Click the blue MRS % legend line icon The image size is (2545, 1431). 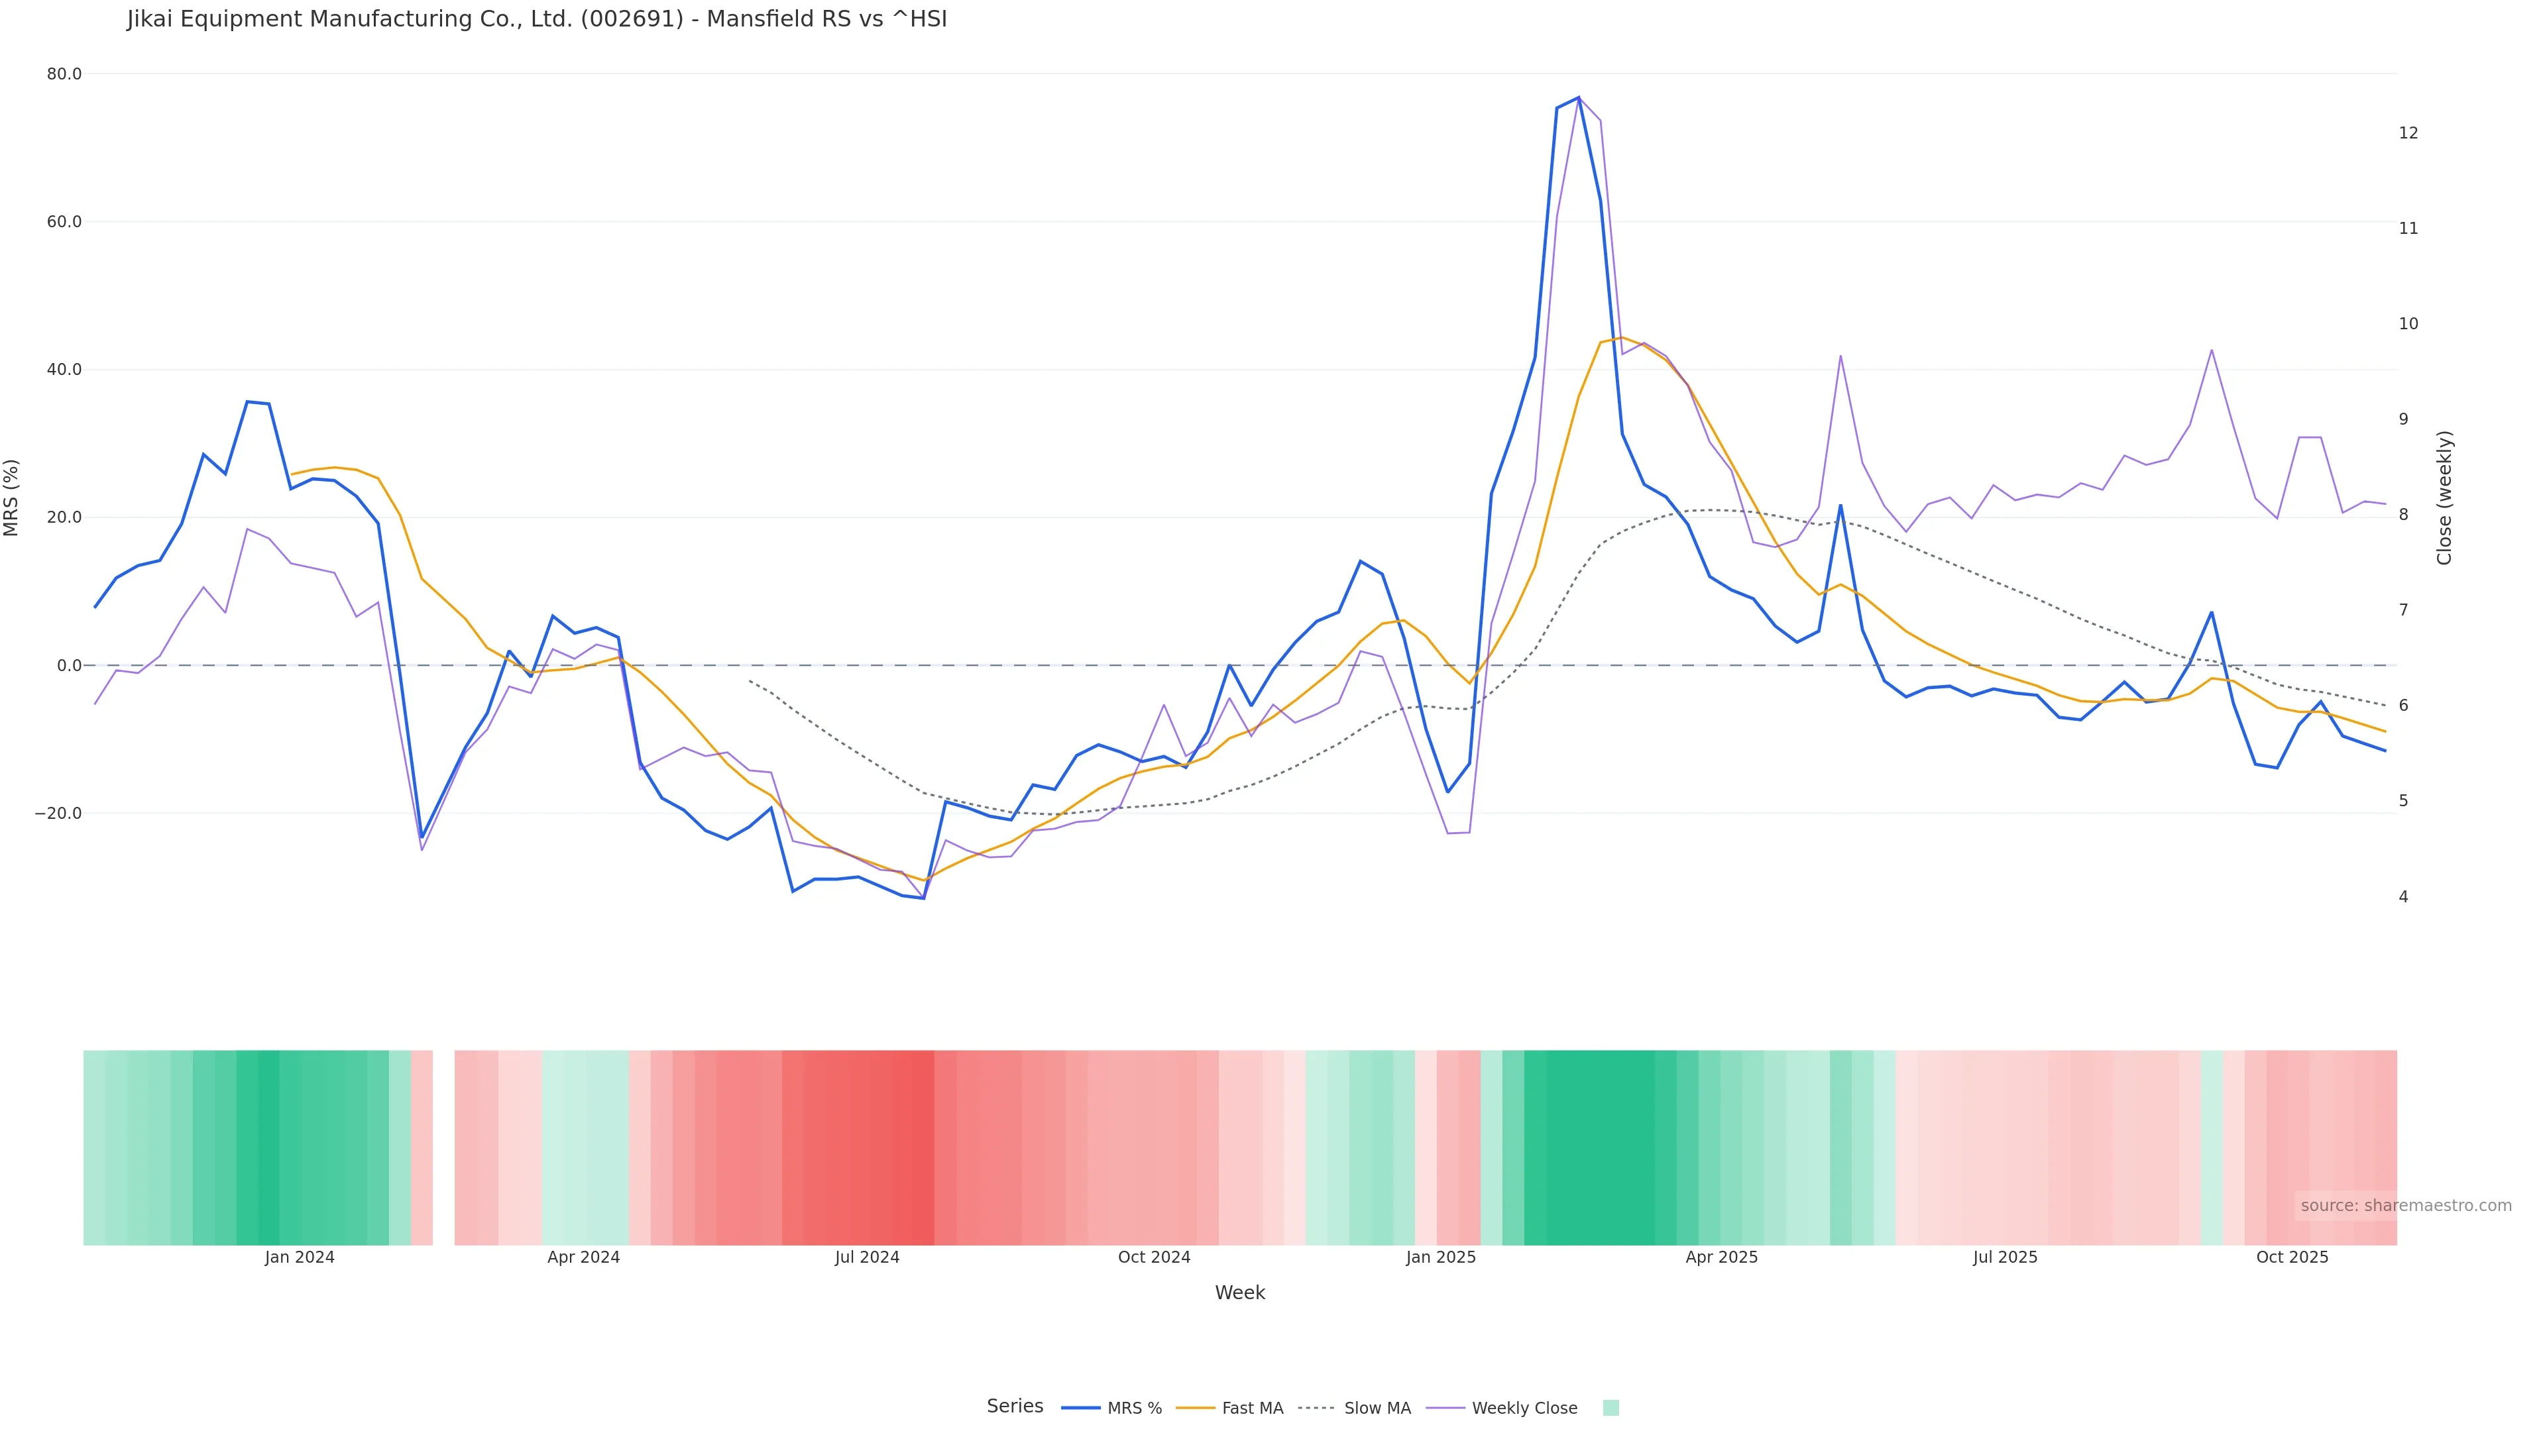tap(1081, 1408)
